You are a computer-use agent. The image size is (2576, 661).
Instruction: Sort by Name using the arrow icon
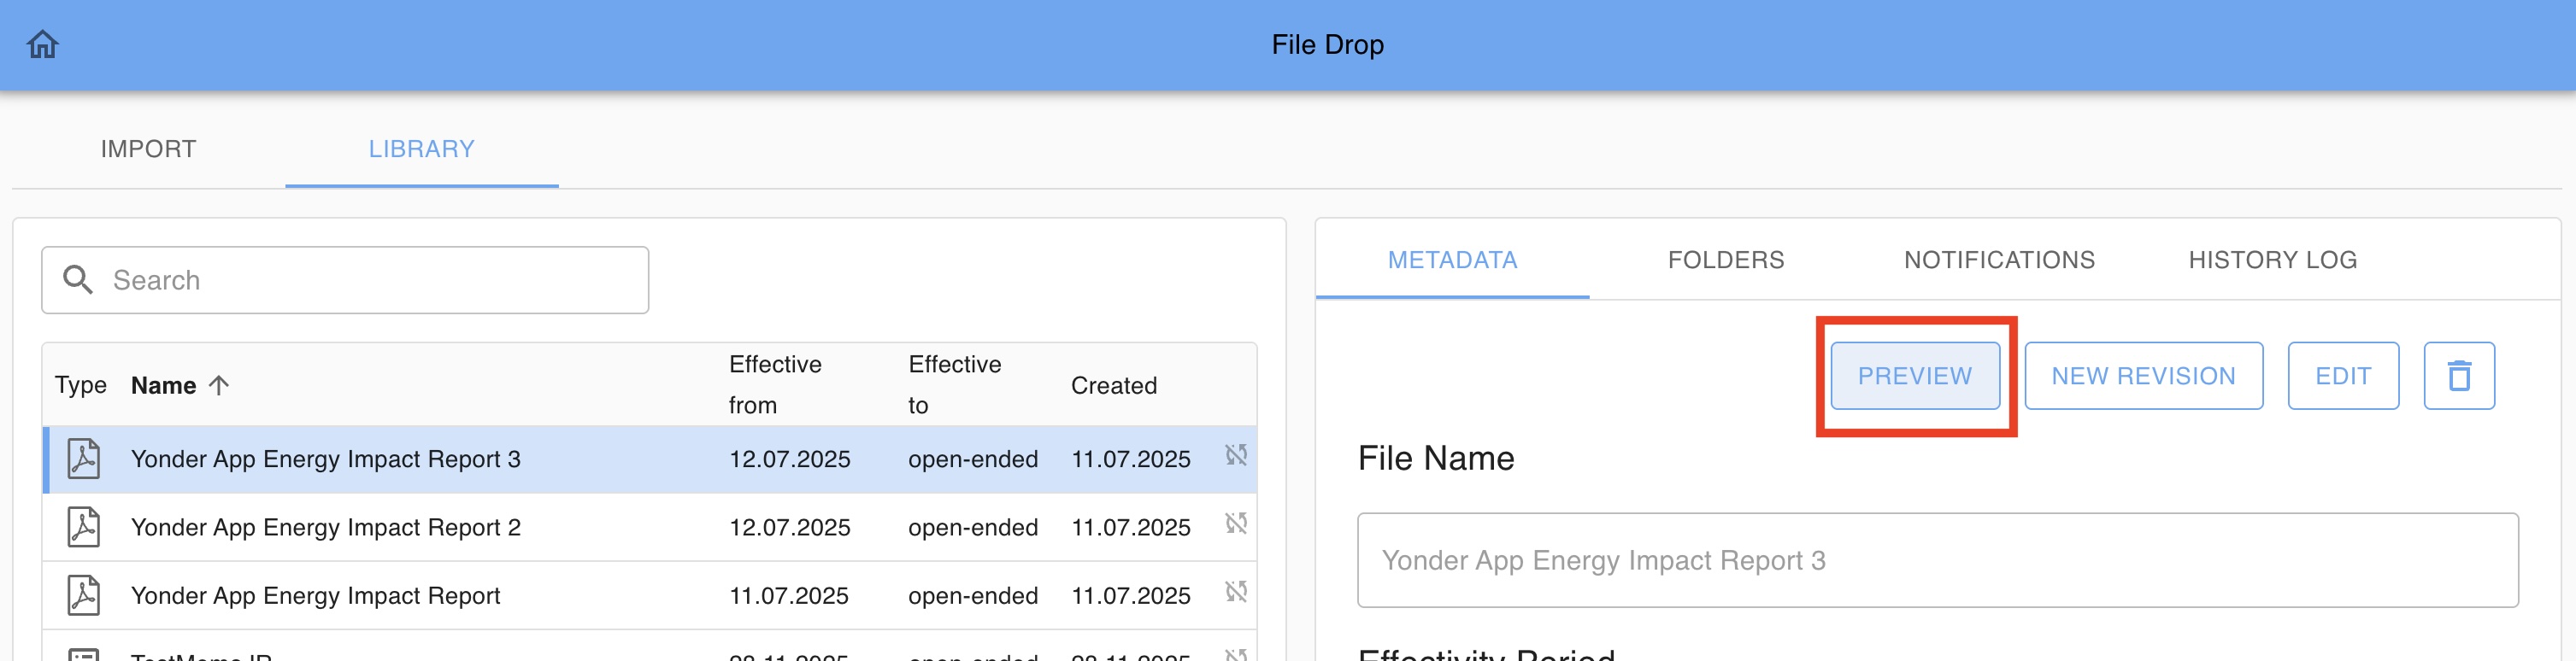[219, 385]
